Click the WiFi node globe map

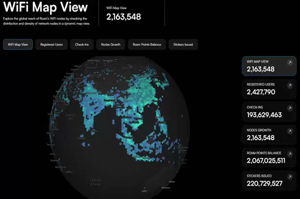tap(119, 127)
